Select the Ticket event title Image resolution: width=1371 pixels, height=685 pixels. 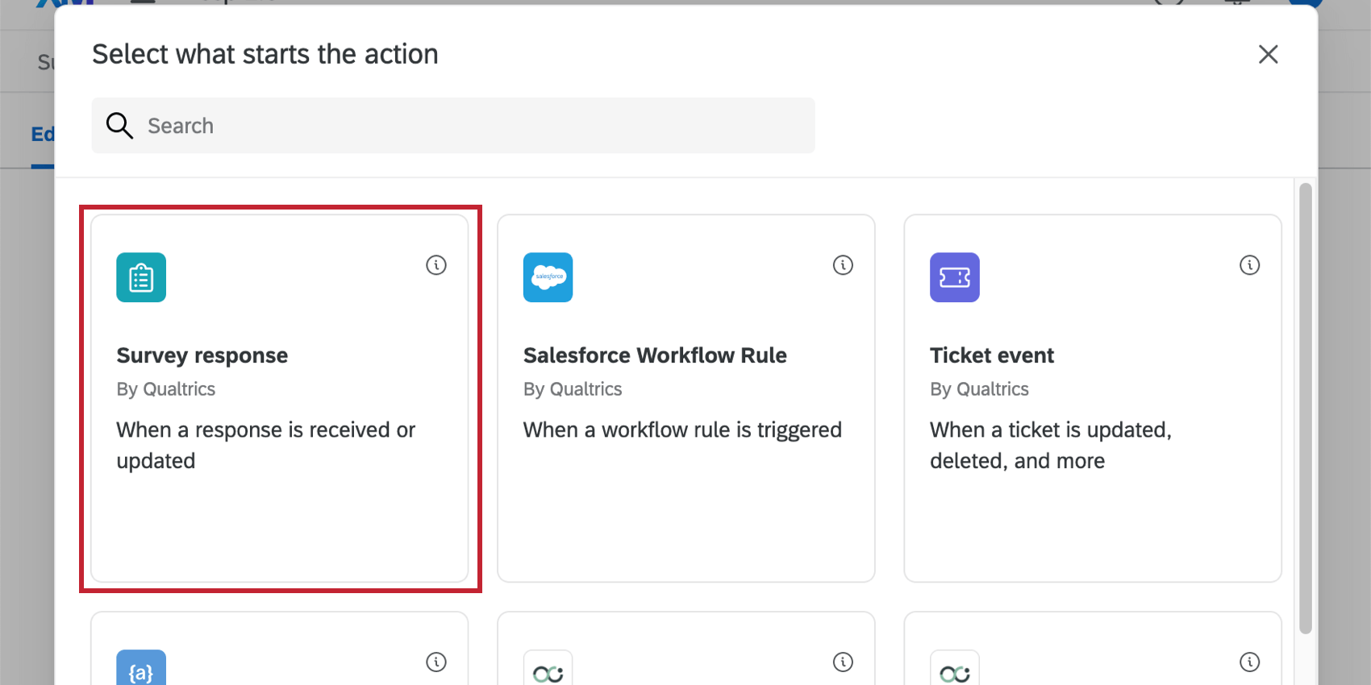pos(992,355)
